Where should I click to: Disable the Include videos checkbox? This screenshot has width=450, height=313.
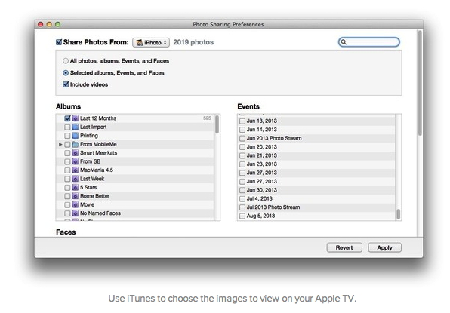[x=66, y=84]
